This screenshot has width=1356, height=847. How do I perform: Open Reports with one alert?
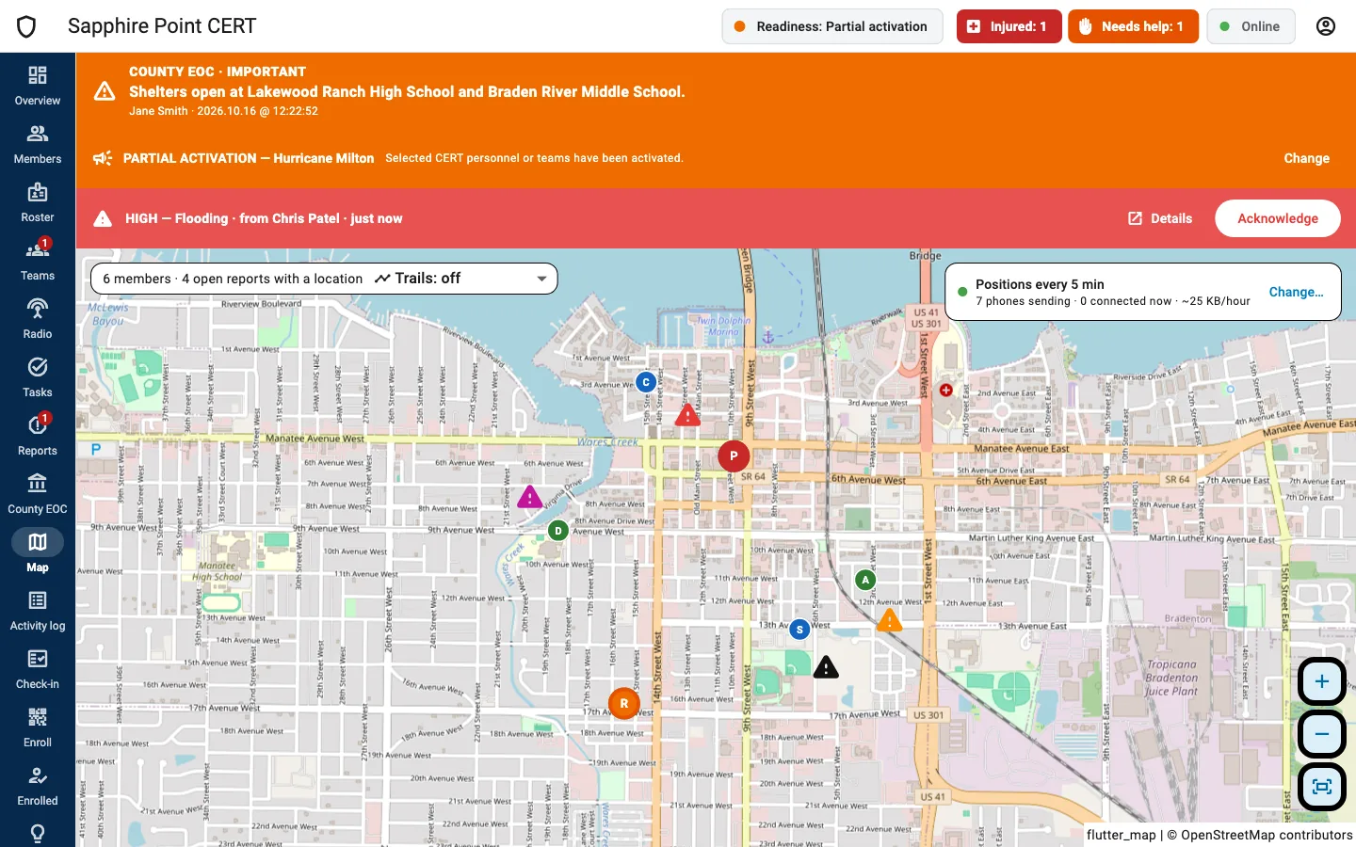pos(38,436)
